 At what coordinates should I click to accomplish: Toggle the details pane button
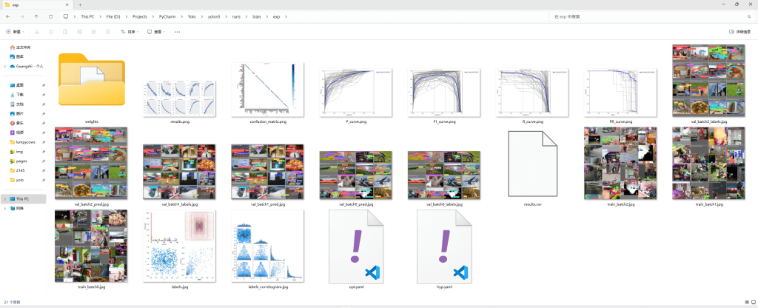(x=739, y=32)
